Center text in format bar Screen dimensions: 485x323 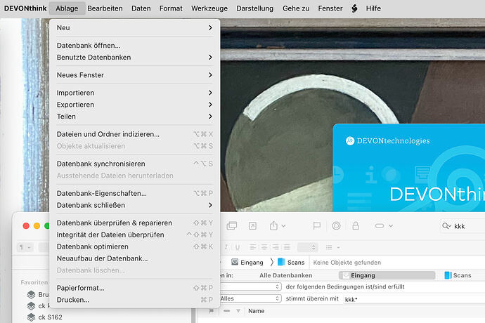click(264, 247)
